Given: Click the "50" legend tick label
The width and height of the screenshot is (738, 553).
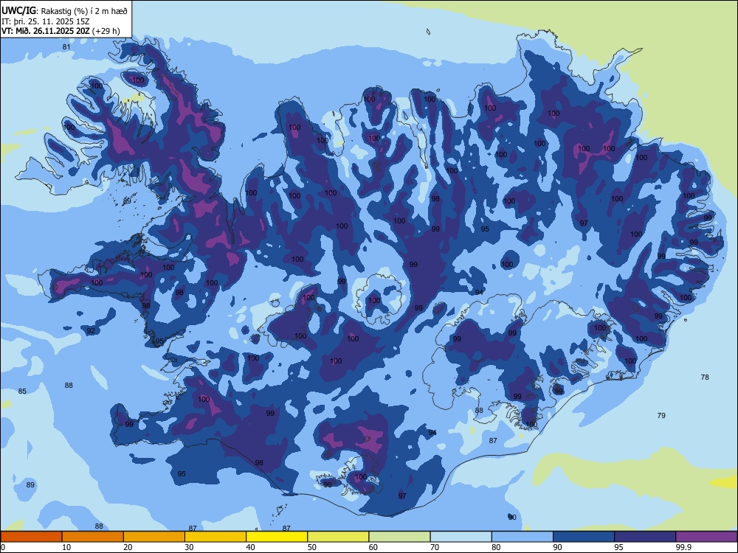Looking at the screenshot, I should coord(312,547).
